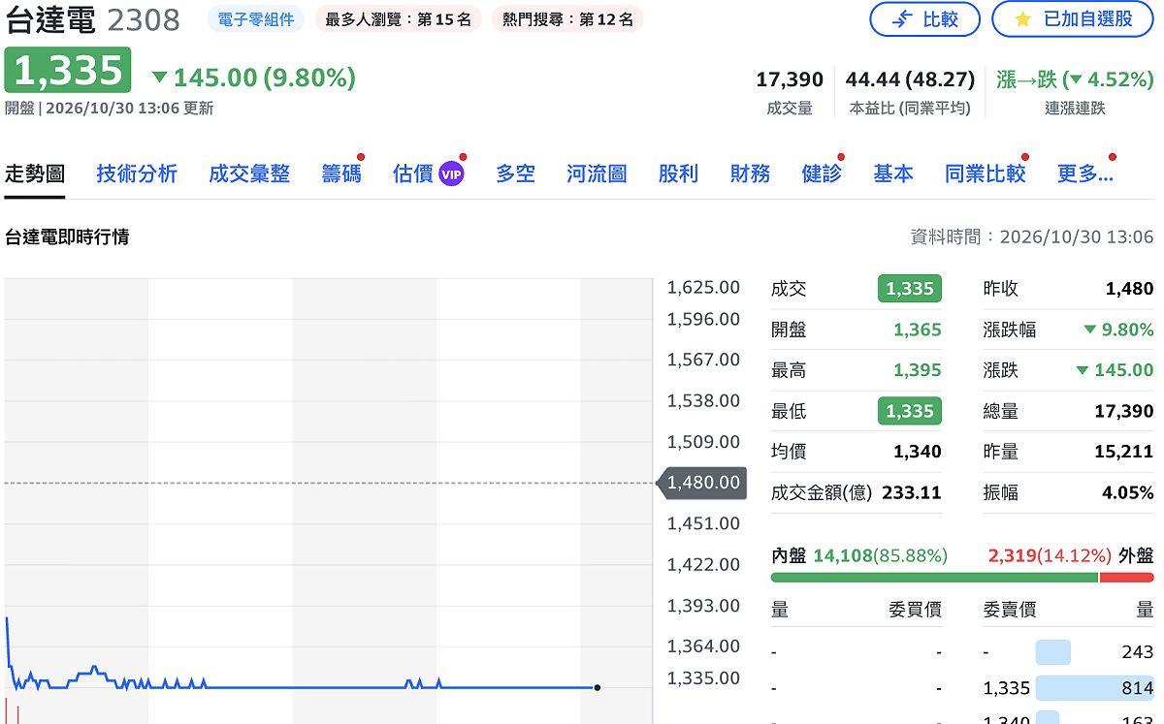Click the 昨收 value 1,480
The height and width of the screenshot is (724, 1164).
point(1130,289)
